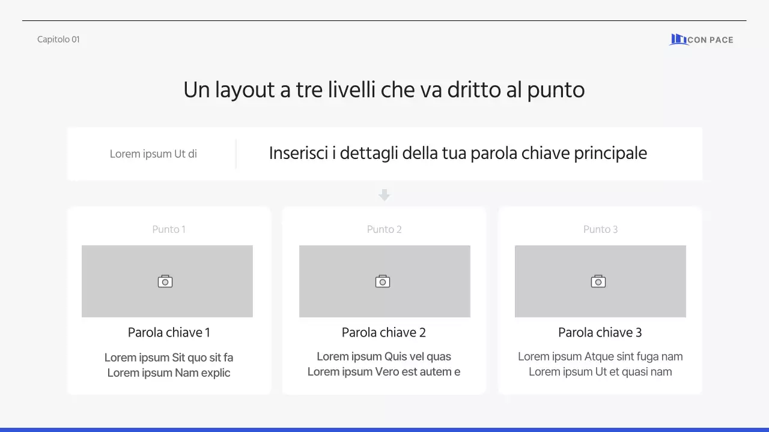Select the Punto 2 label

[384, 229]
